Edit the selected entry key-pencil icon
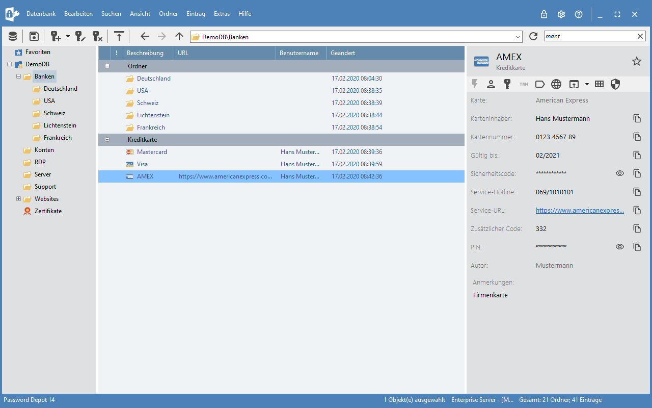Screen dimensions: 652x408 (80, 36)
